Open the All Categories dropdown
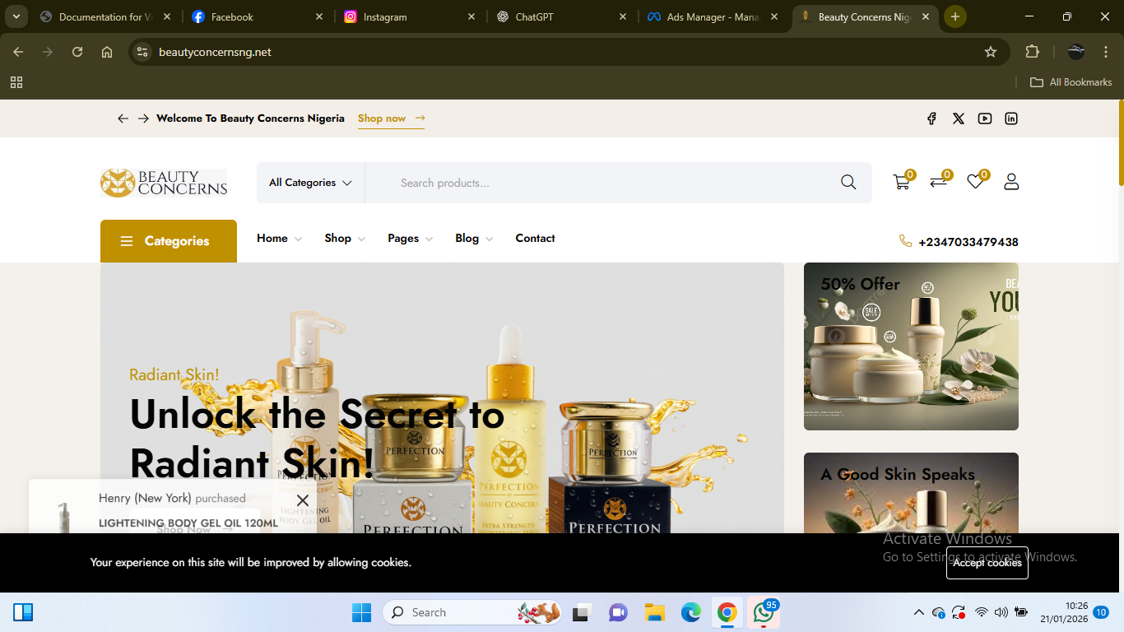 point(310,183)
